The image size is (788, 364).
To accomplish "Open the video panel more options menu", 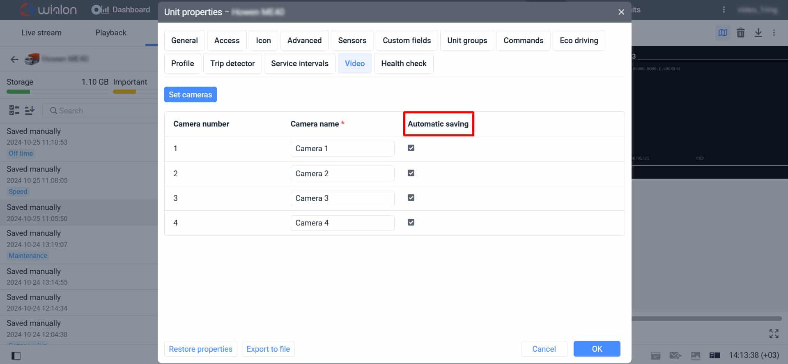I will [x=774, y=33].
